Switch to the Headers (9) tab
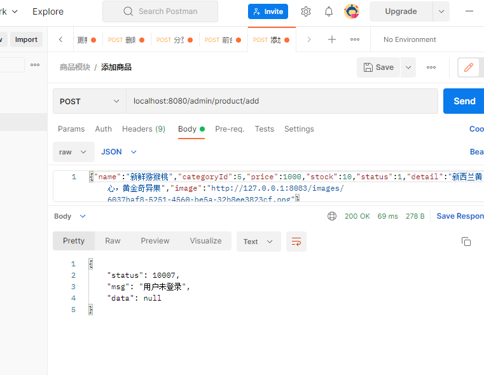Image resolution: width=484 pixels, height=375 pixels. [x=144, y=129]
